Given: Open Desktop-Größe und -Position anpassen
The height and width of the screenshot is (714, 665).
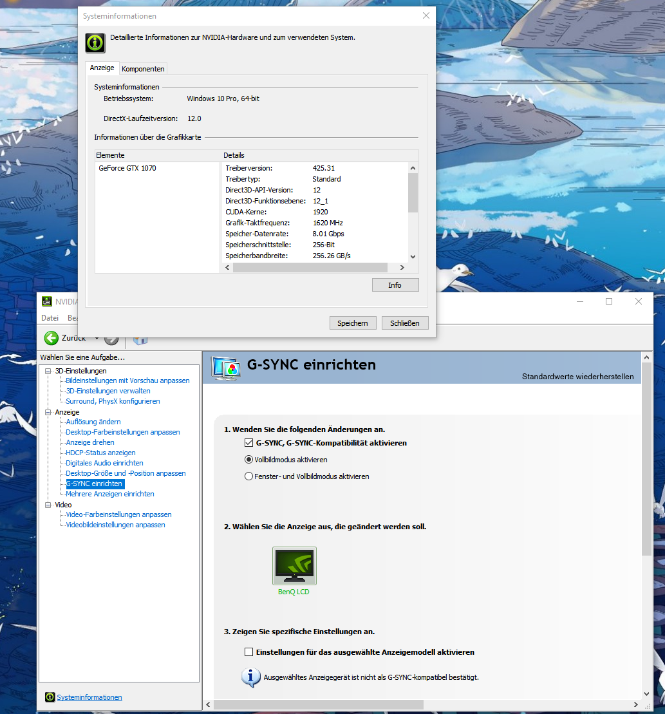Looking at the screenshot, I should (126, 473).
